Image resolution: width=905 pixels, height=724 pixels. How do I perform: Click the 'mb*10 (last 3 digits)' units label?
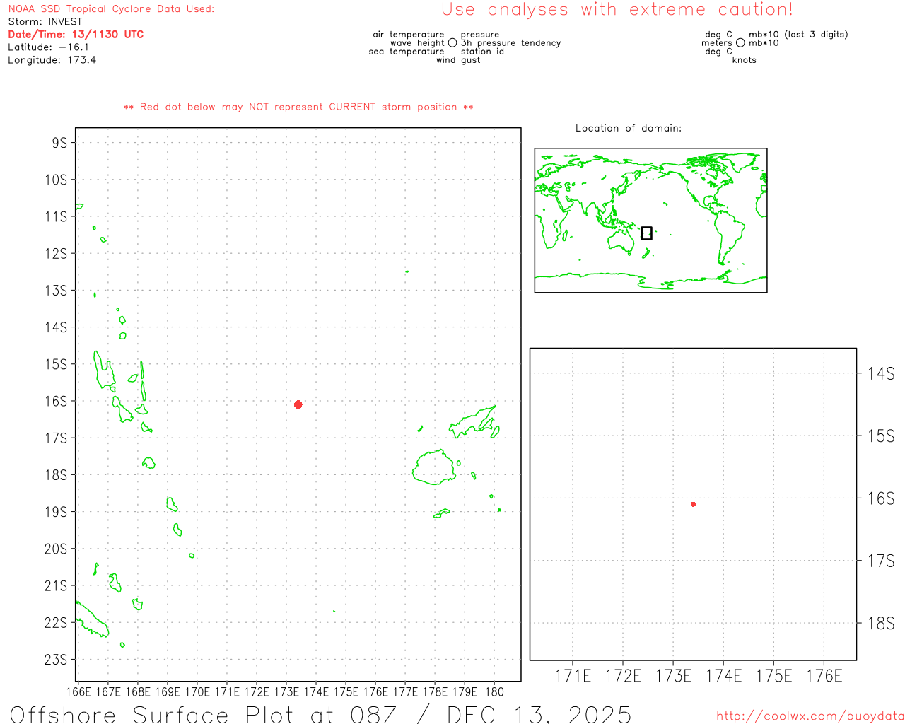(x=798, y=35)
